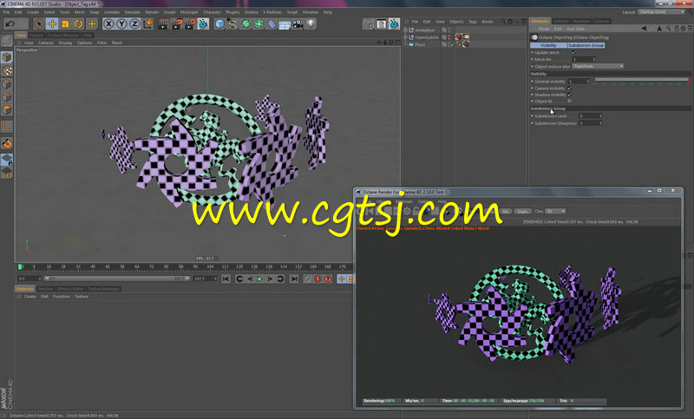This screenshot has height=419, width=694.
Task: Open the Octane menu
Action: (x=251, y=12)
